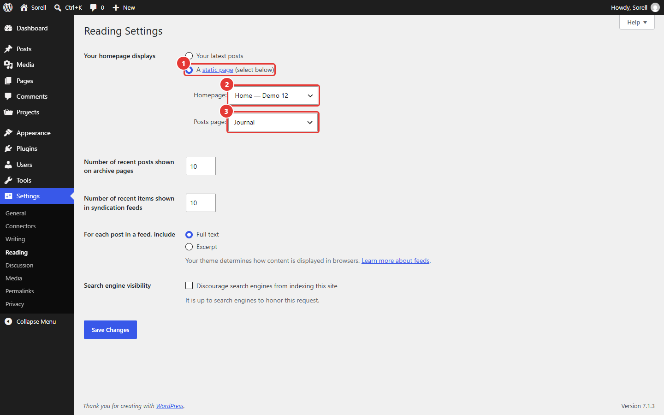Open the Projects section
This screenshot has width=664, height=415.
click(37, 112)
